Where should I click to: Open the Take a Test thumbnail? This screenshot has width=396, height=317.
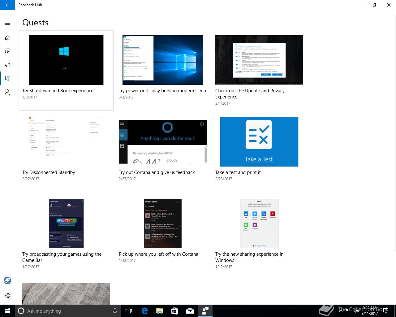259,142
